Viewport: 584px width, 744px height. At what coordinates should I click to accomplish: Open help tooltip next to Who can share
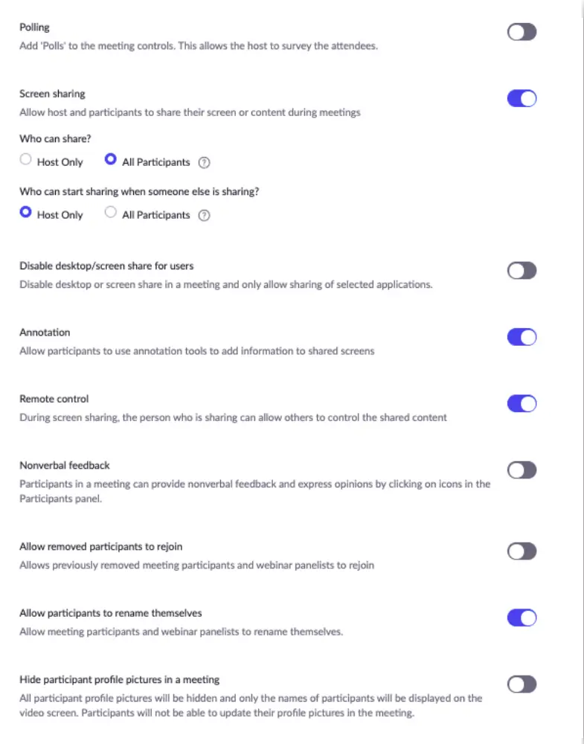(204, 162)
